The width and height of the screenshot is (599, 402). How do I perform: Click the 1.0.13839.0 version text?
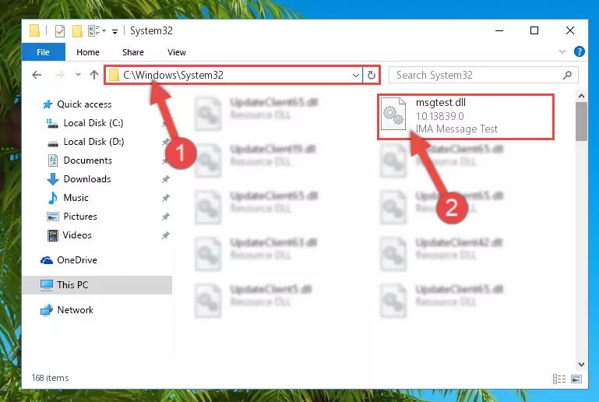pos(439,116)
